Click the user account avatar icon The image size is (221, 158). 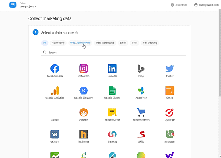(x=196, y=5)
